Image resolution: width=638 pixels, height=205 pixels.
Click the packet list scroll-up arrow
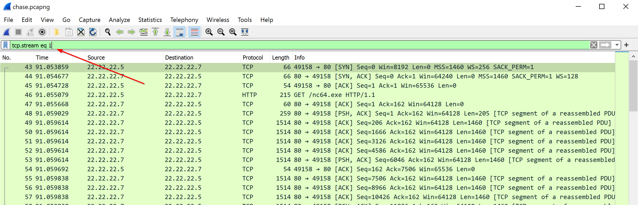pyautogui.click(x=633, y=56)
